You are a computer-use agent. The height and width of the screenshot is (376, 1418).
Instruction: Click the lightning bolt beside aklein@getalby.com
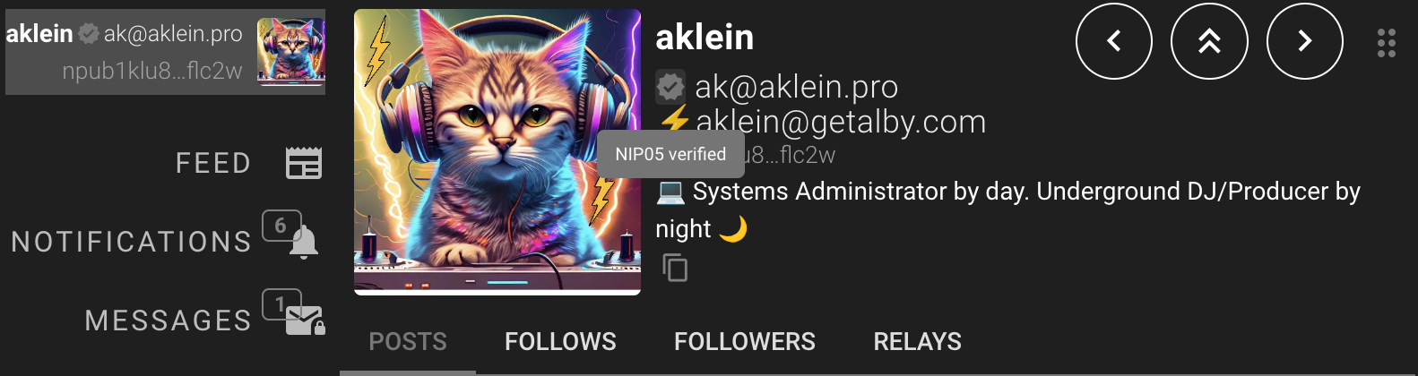[674, 119]
